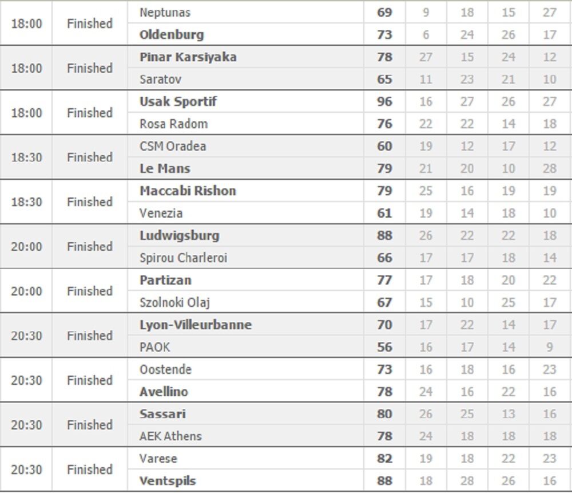Select the Venezia team name
The image size is (572, 493).
coord(161,214)
